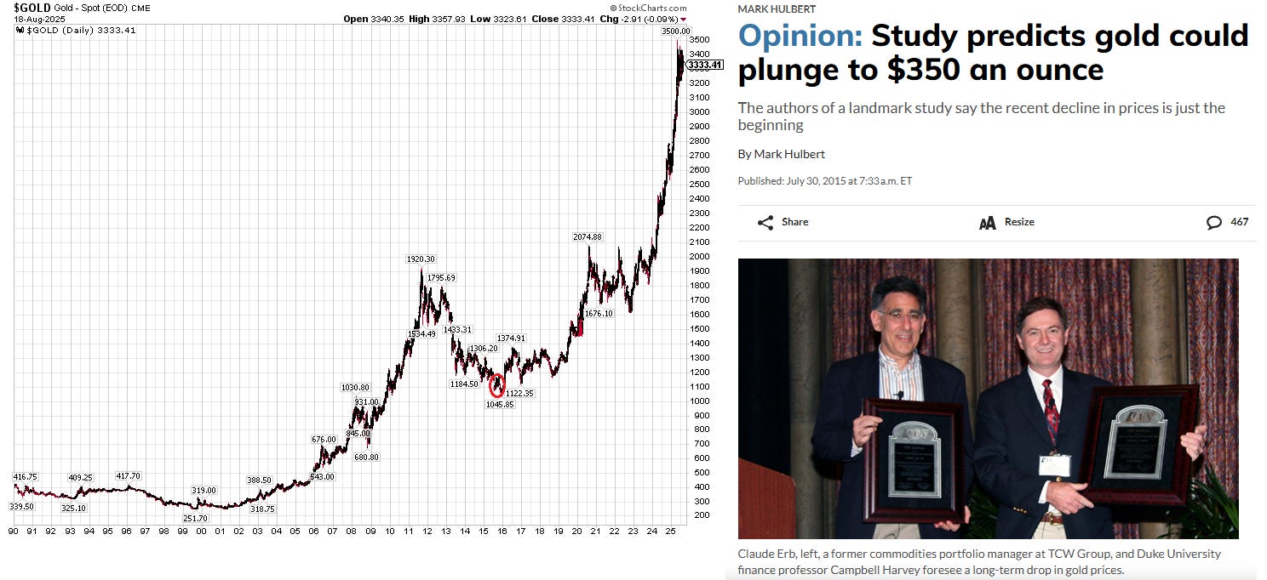Open the photo of Claude Erb and Campbell Harvey

click(x=988, y=398)
